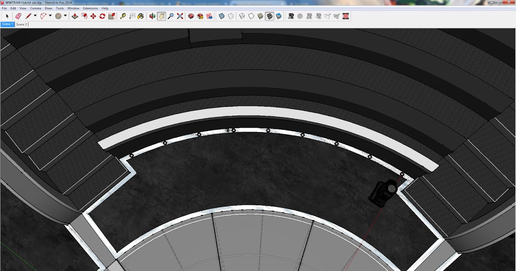Viewport: 516px width, 271px height.
Task: Send model to LayOut
Action: click(209, 16)
